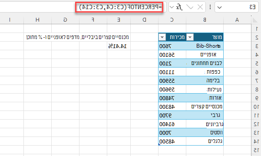Click into the PERCENTOF formula text

tap(120, 7)
